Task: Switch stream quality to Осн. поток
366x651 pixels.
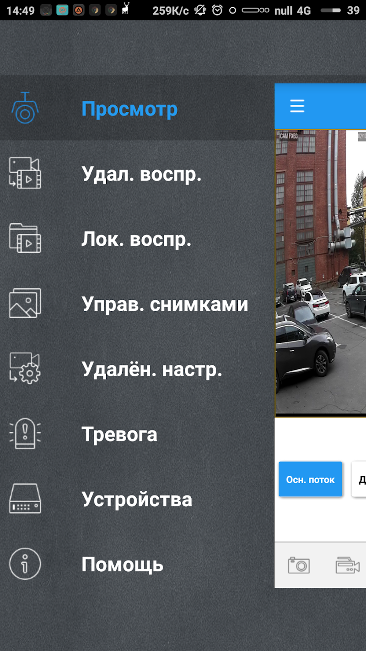Action: click(x=310, y=479)
